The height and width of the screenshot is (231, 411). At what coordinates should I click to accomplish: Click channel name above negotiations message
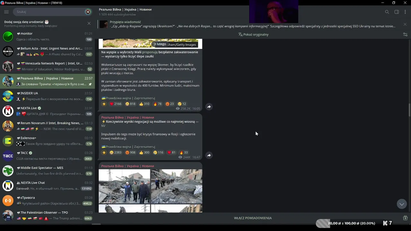127,117
